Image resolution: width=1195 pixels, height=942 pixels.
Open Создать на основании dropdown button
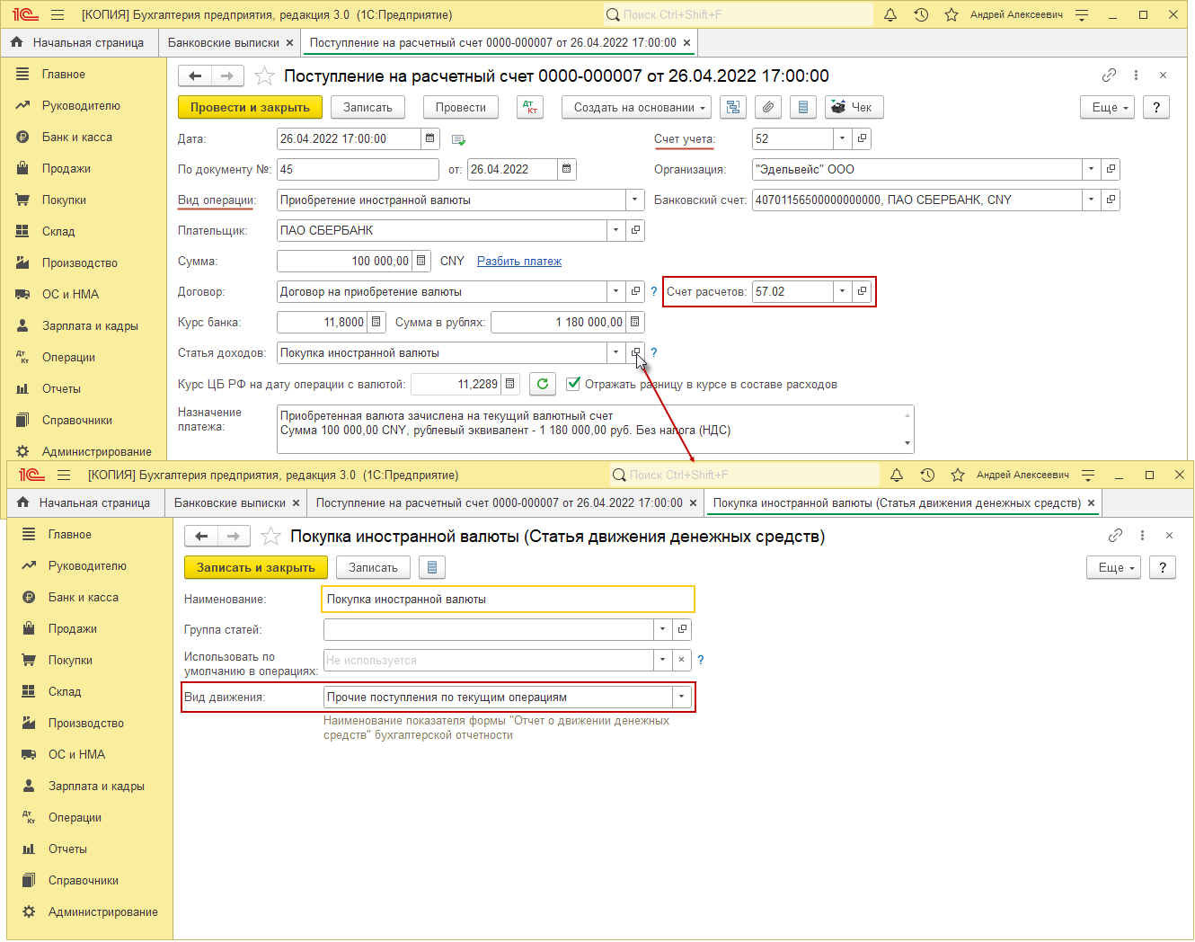pyautogui.click(x=637, y=107)
